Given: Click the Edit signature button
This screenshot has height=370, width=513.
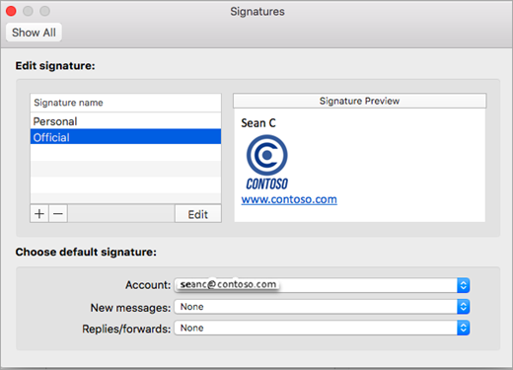Looking at the screenshot, I should click(x=198, y=214).
